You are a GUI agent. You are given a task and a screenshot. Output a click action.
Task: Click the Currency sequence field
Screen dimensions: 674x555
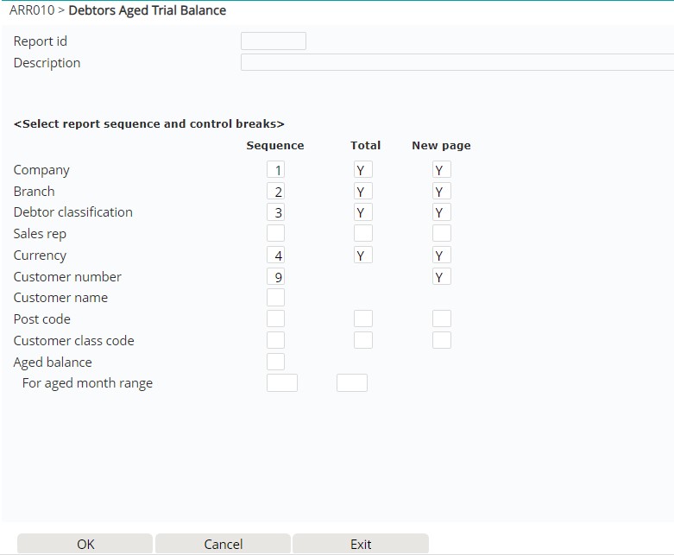tap(275, 255)
